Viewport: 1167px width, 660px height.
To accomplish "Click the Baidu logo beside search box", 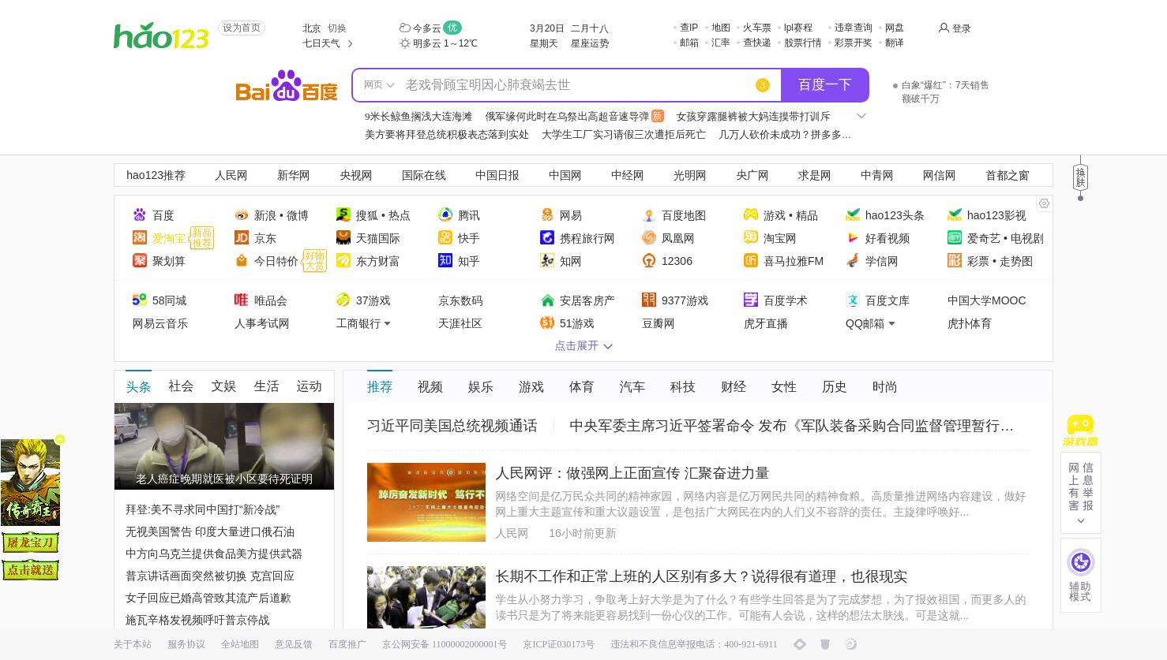I will pos(287,86).
